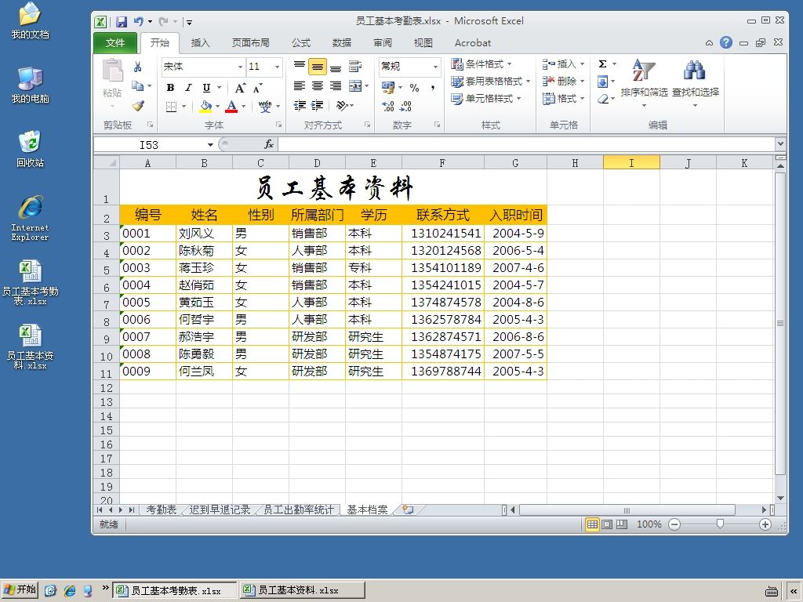
Task: Switch to the 公式 ribbon tab
Action: click(x=301, y=43)
